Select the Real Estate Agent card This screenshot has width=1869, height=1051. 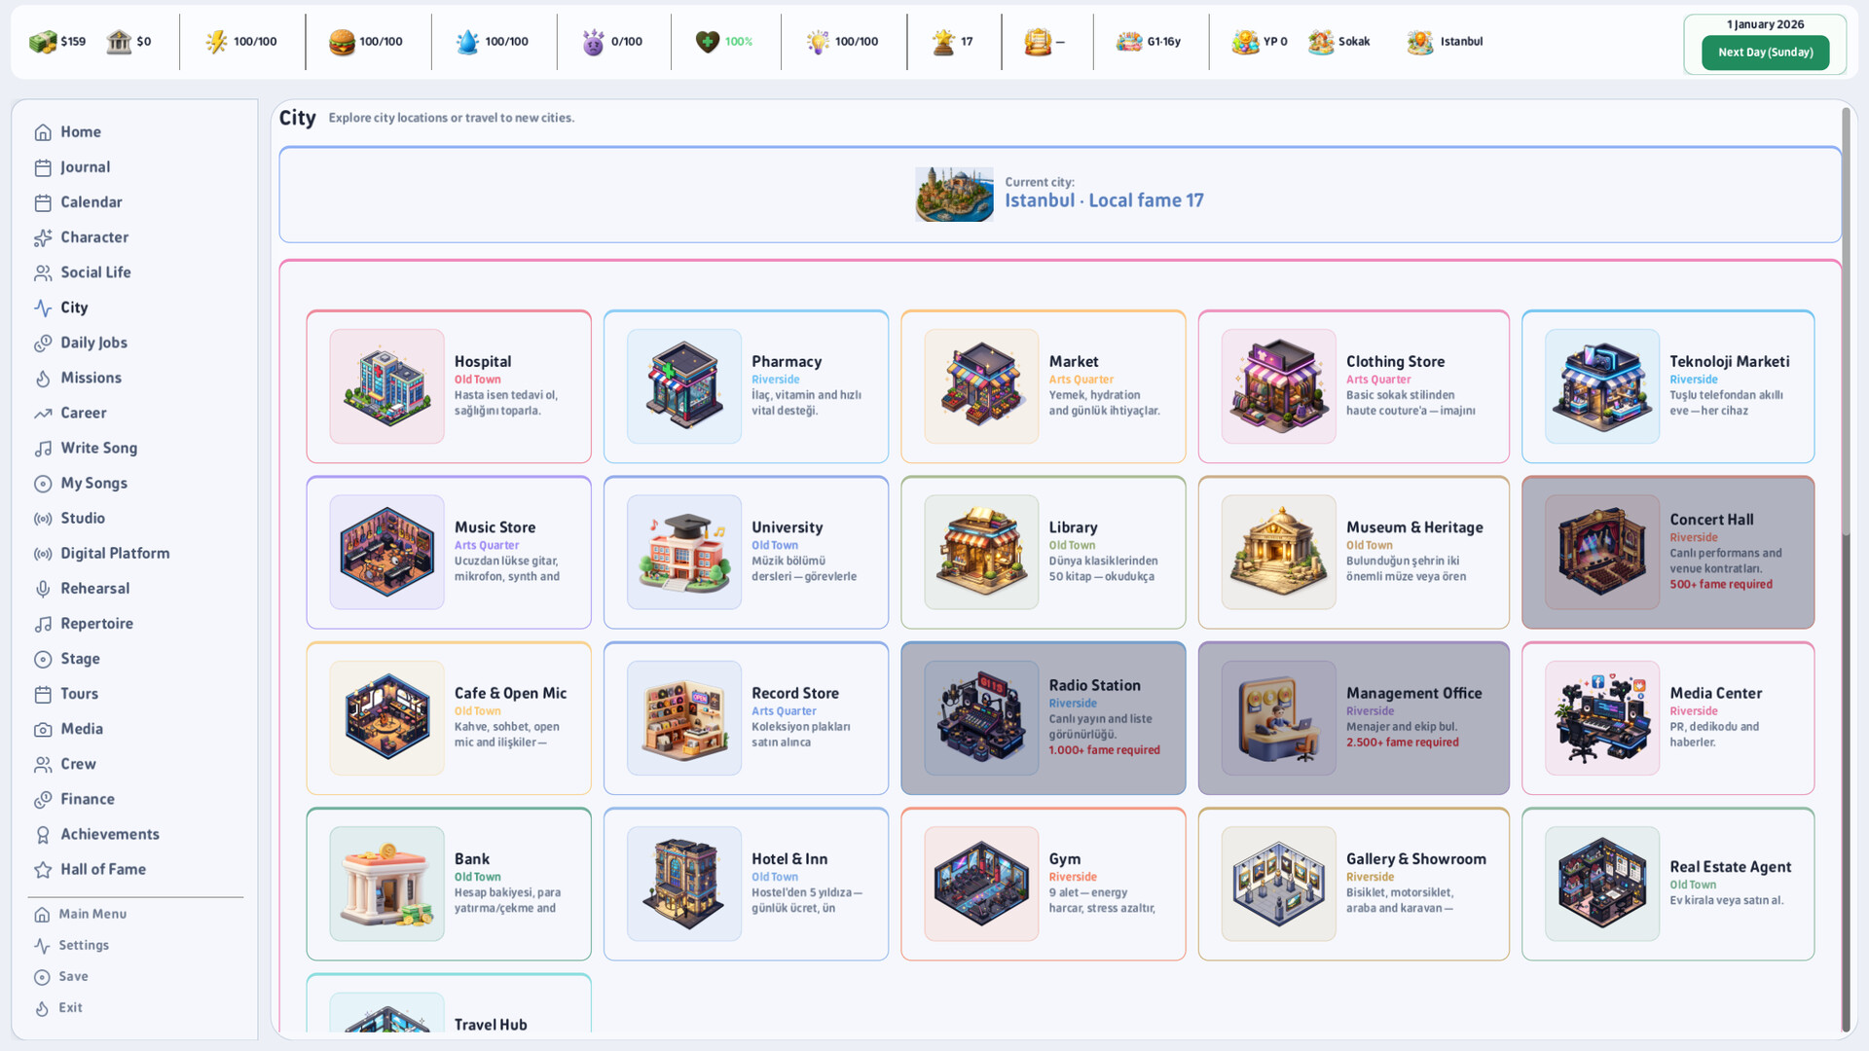pyautogui.click(x=1667, y=884)
